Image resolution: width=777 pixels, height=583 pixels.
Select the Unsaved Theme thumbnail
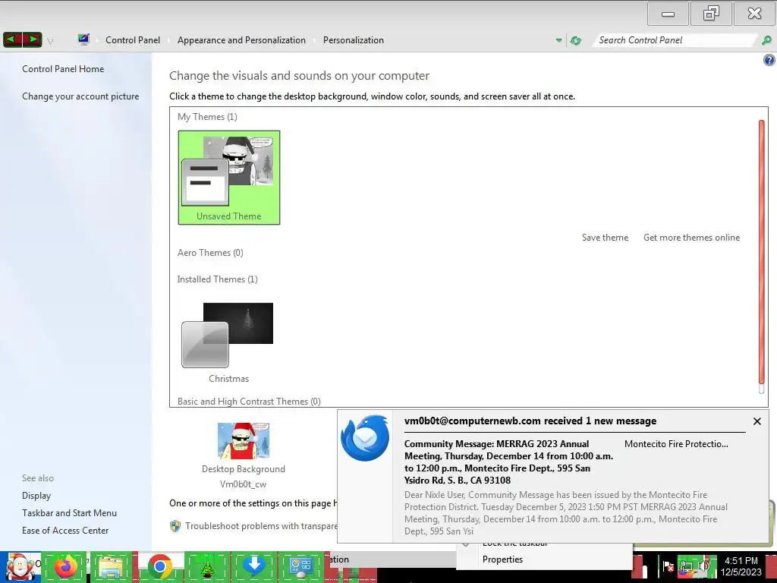[x=229, y=178]
